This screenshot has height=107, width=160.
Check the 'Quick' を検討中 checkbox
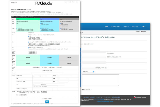tap(33, 67)
